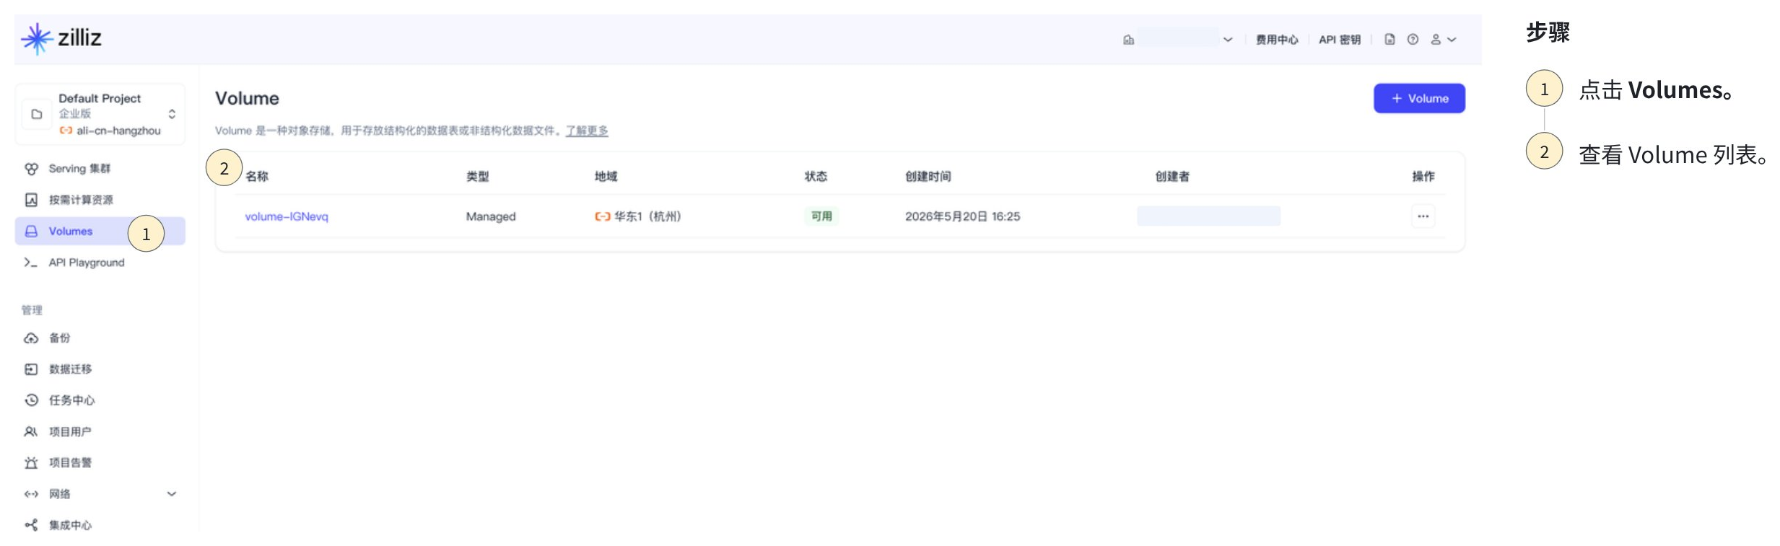Click the 任务中心 clock icon
The width and height of the screenshot is (1780, 546).
click(31, 400)
